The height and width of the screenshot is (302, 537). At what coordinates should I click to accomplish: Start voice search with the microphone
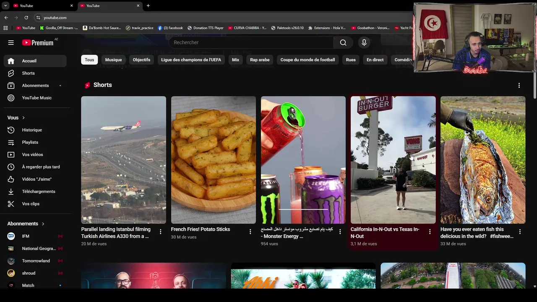coord(364,42)
